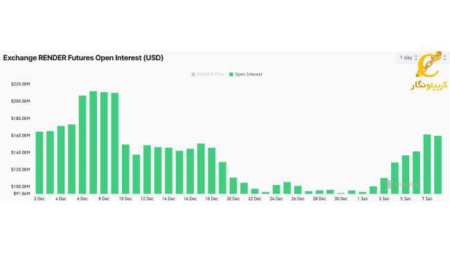Select the 20 Dec open interest bar
450x253 pixels.
(233, 186)
